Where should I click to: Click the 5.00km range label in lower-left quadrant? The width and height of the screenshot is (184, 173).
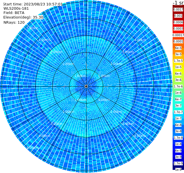pos(32,148)
